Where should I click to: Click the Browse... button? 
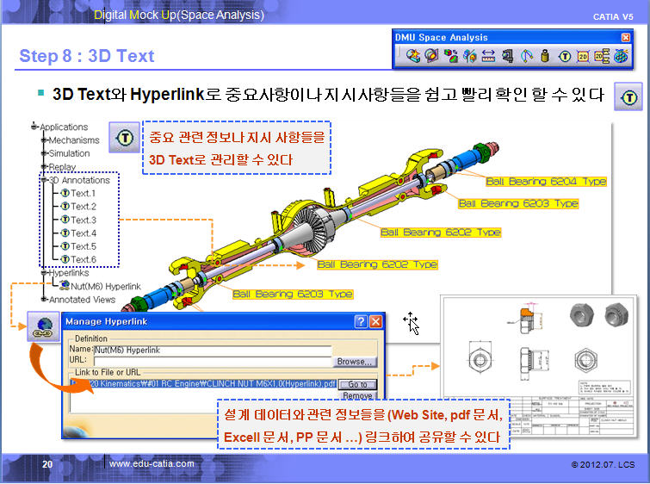(355, 362)
